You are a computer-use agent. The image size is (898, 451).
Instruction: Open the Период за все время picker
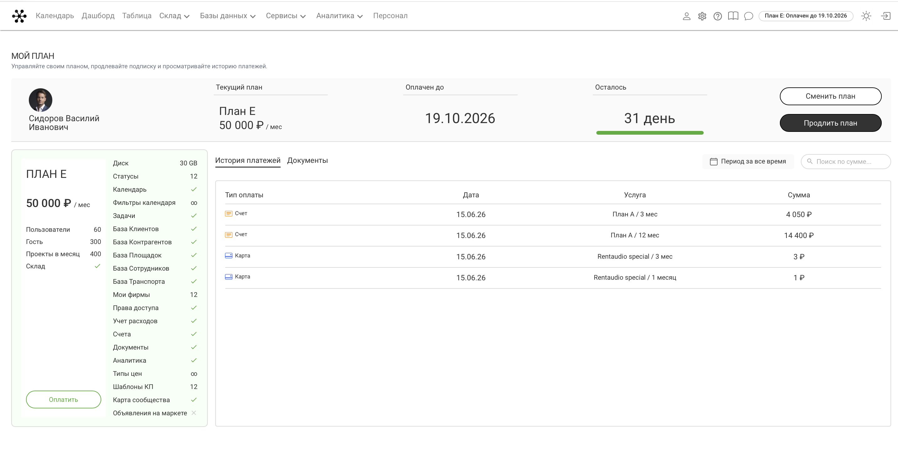[748, 161]
